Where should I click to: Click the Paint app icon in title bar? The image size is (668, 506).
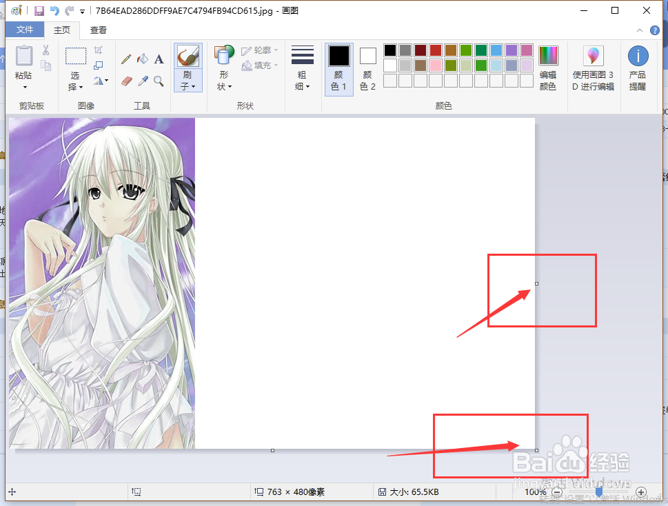[x=16, y=10]
